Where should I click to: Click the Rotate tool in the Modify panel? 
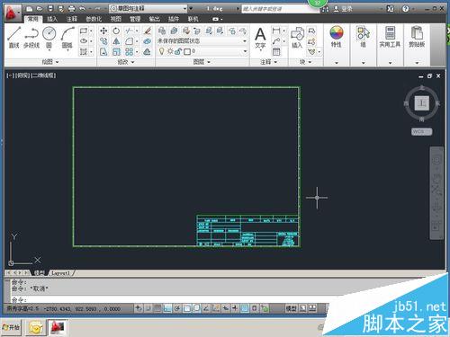[x=116, y=31]
